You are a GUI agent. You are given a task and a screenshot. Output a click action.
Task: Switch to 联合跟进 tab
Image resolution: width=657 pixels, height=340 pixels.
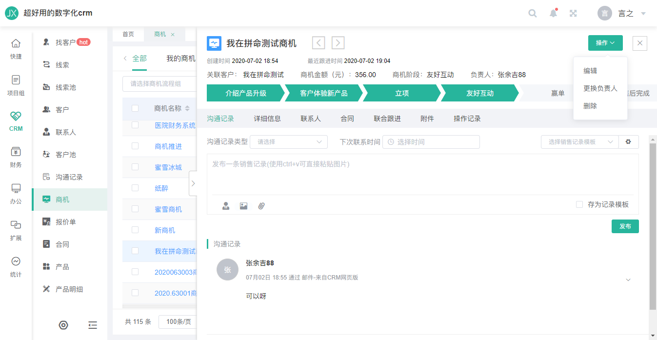(x=387, y=119)
